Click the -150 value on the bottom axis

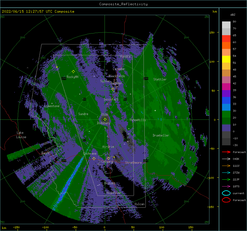click(16, 227)
